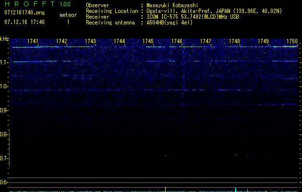
Task: Click the version number 1.0.0
Action: 65,4
